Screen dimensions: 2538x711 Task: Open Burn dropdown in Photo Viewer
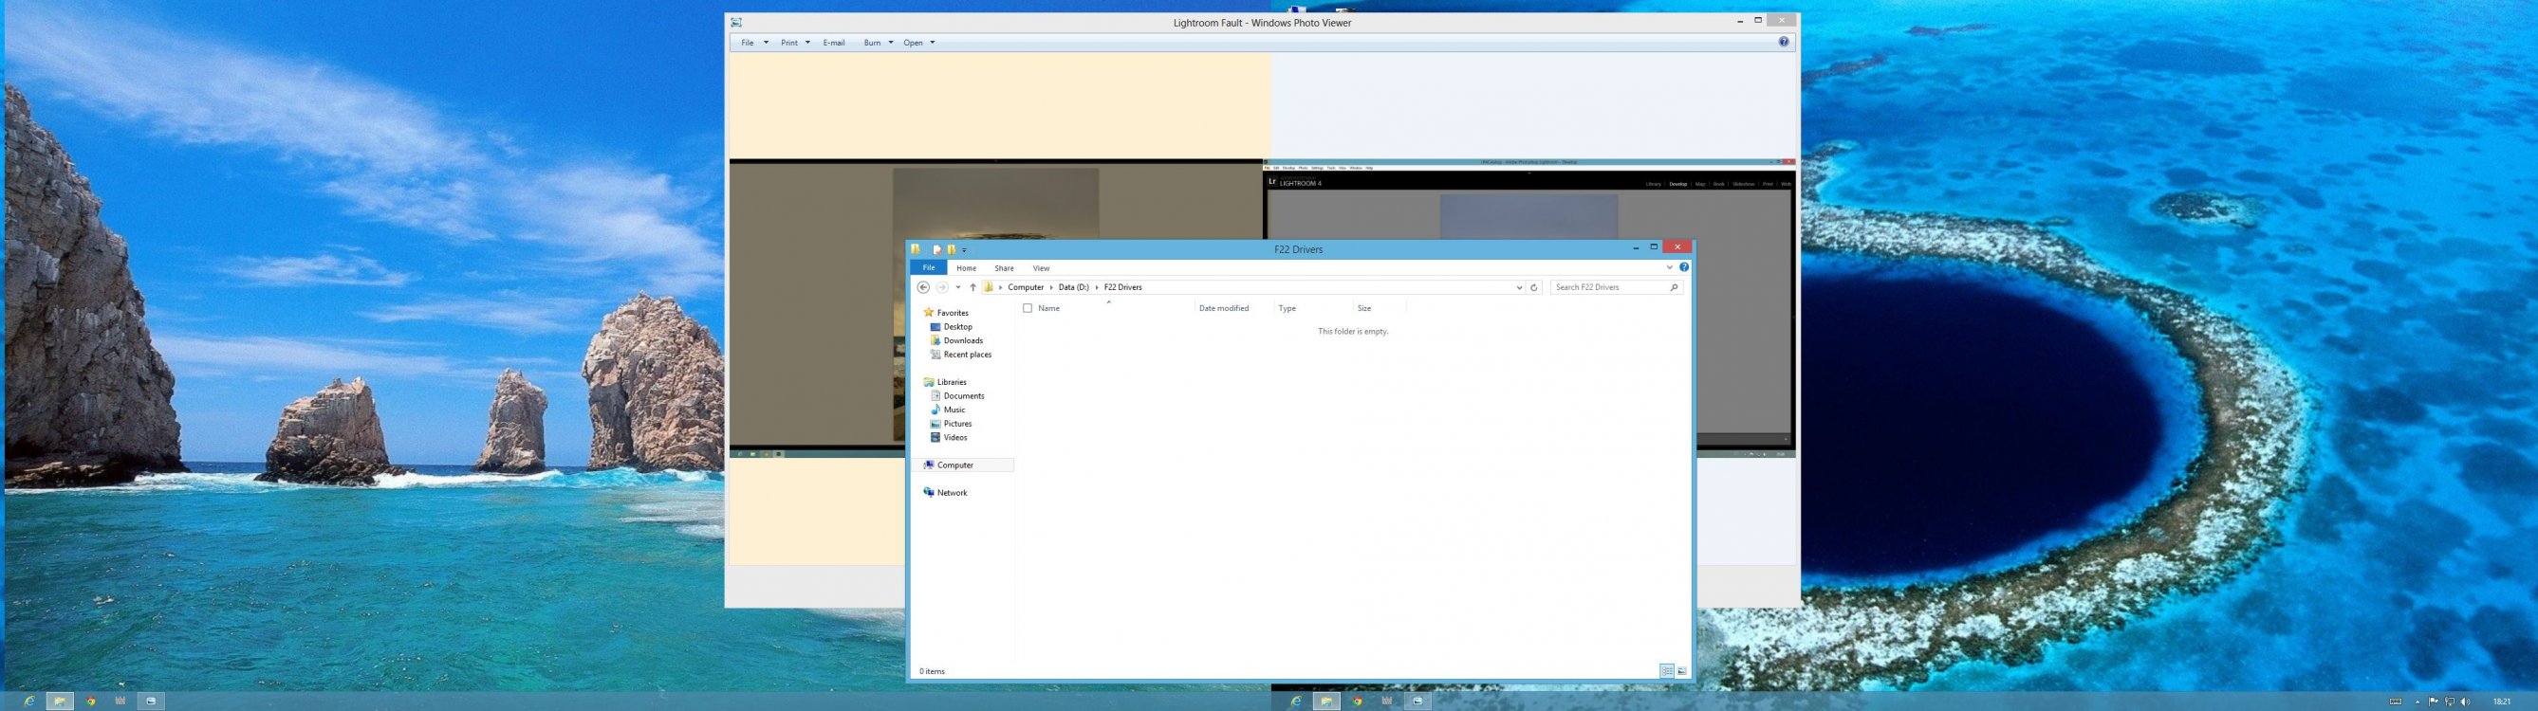(x=878, y=43)
